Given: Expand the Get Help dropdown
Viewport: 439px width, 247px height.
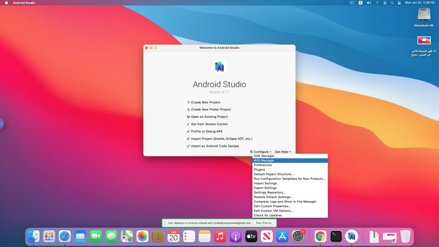Looking at the screenshot, I should (283, 152).
